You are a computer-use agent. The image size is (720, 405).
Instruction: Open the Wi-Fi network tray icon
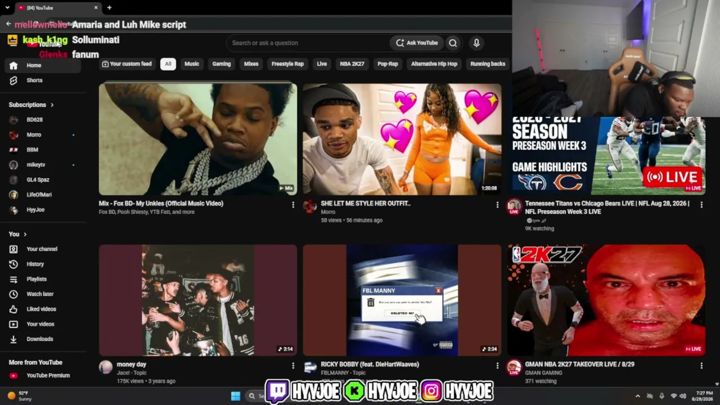[674, 396]
